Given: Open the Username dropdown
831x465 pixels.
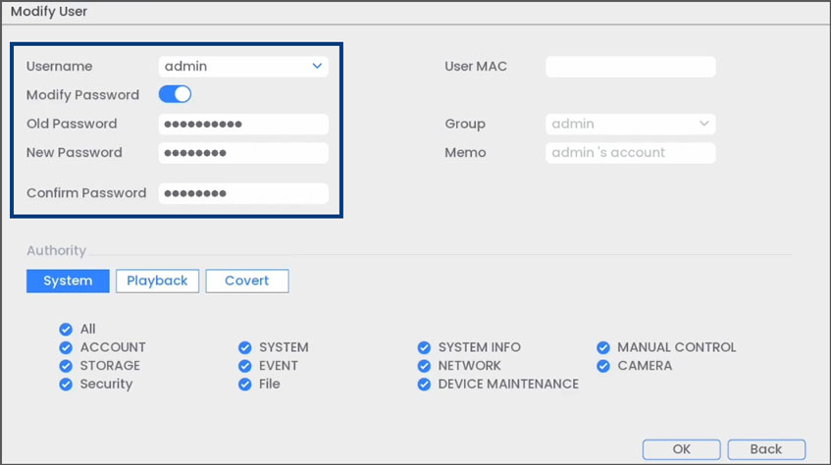Looking at the screenshot, I should (x=242, y=67).
